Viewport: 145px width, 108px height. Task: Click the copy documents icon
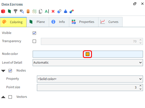point(41,11)
